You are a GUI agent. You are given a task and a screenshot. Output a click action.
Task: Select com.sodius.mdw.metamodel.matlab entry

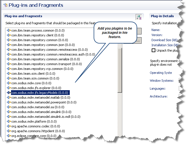pyautogui.click(x=41, y=98)
